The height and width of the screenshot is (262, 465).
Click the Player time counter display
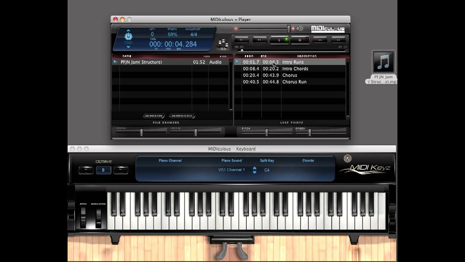pyautogui.click(x=173, y=44)
